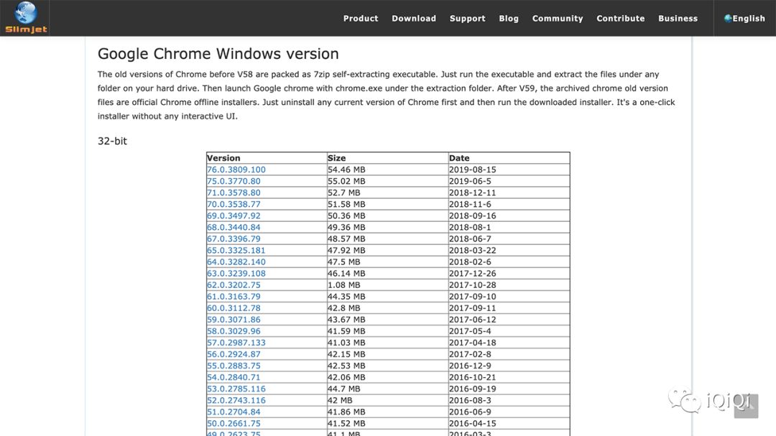Image resolution: width=776 pixels, height=436 pixels.
Task: Download Chrome version 60.0.3112.78
Action: click(234, 308)
